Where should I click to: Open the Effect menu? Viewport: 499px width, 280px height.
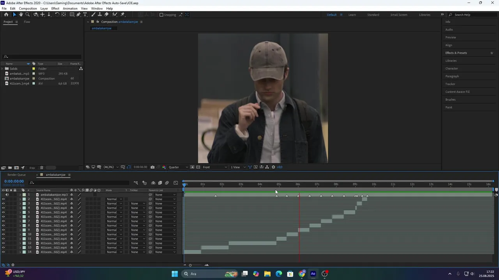point(55,9)
